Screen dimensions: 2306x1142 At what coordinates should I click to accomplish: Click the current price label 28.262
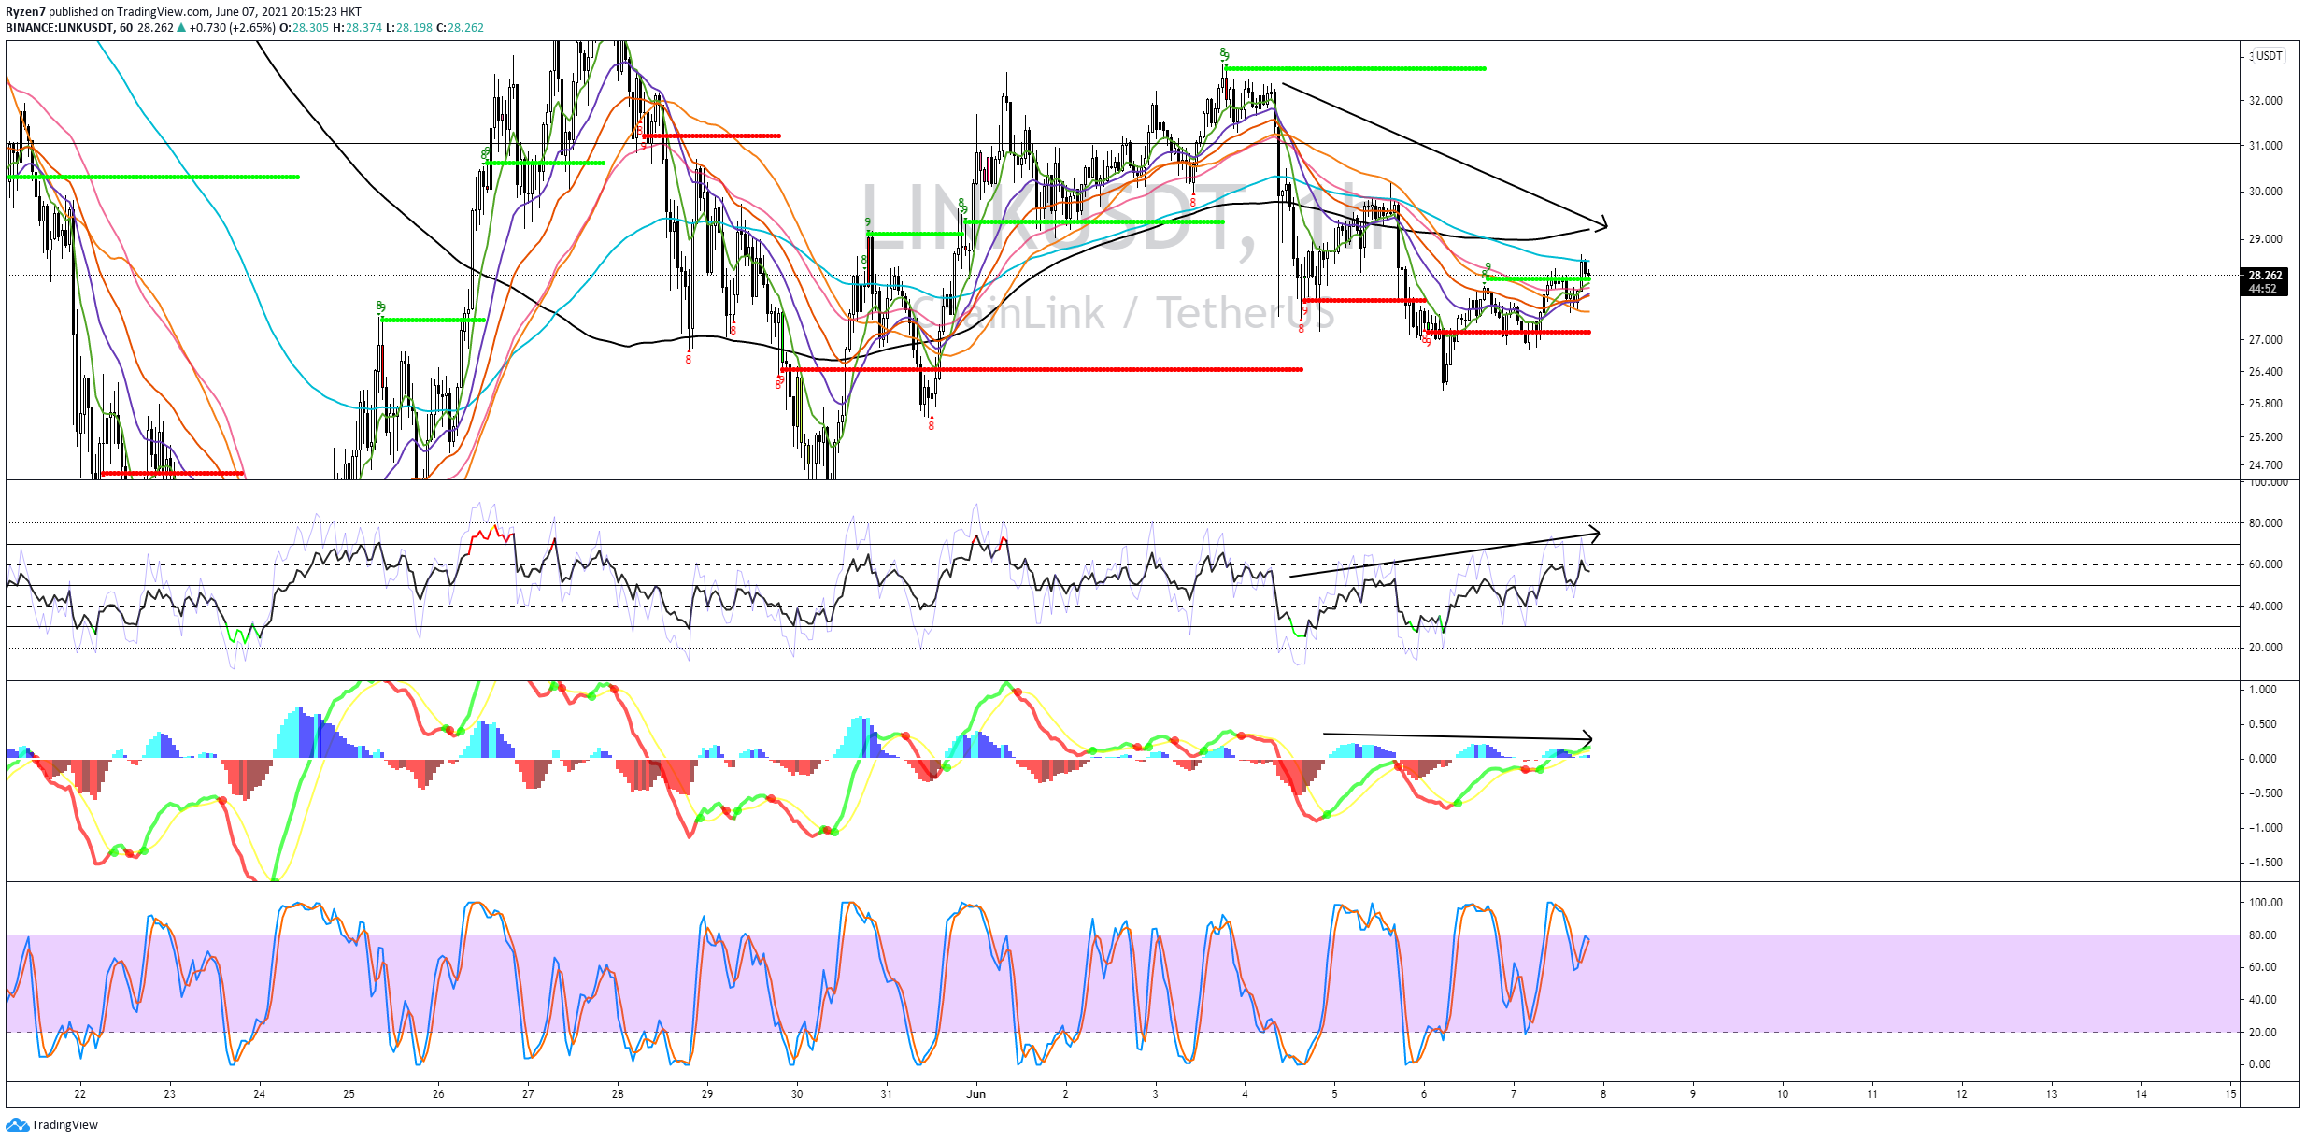2265,276
